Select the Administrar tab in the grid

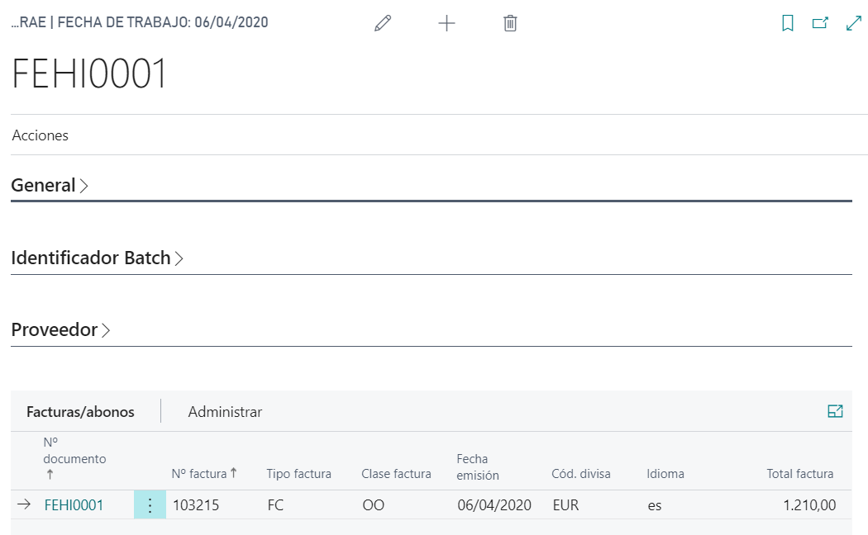[x=225, y=411]
